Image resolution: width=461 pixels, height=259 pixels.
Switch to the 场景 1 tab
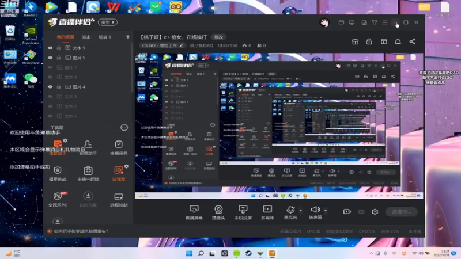tap(105, 37)
